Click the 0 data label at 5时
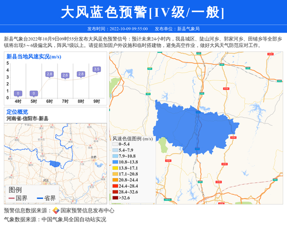This screenshot has height=225, width=287. (x=33, y=93)
